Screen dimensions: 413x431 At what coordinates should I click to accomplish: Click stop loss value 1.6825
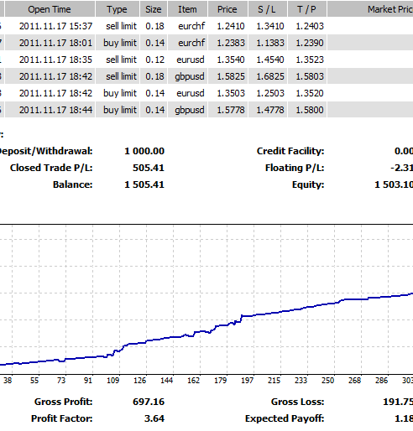coord(270,76)
